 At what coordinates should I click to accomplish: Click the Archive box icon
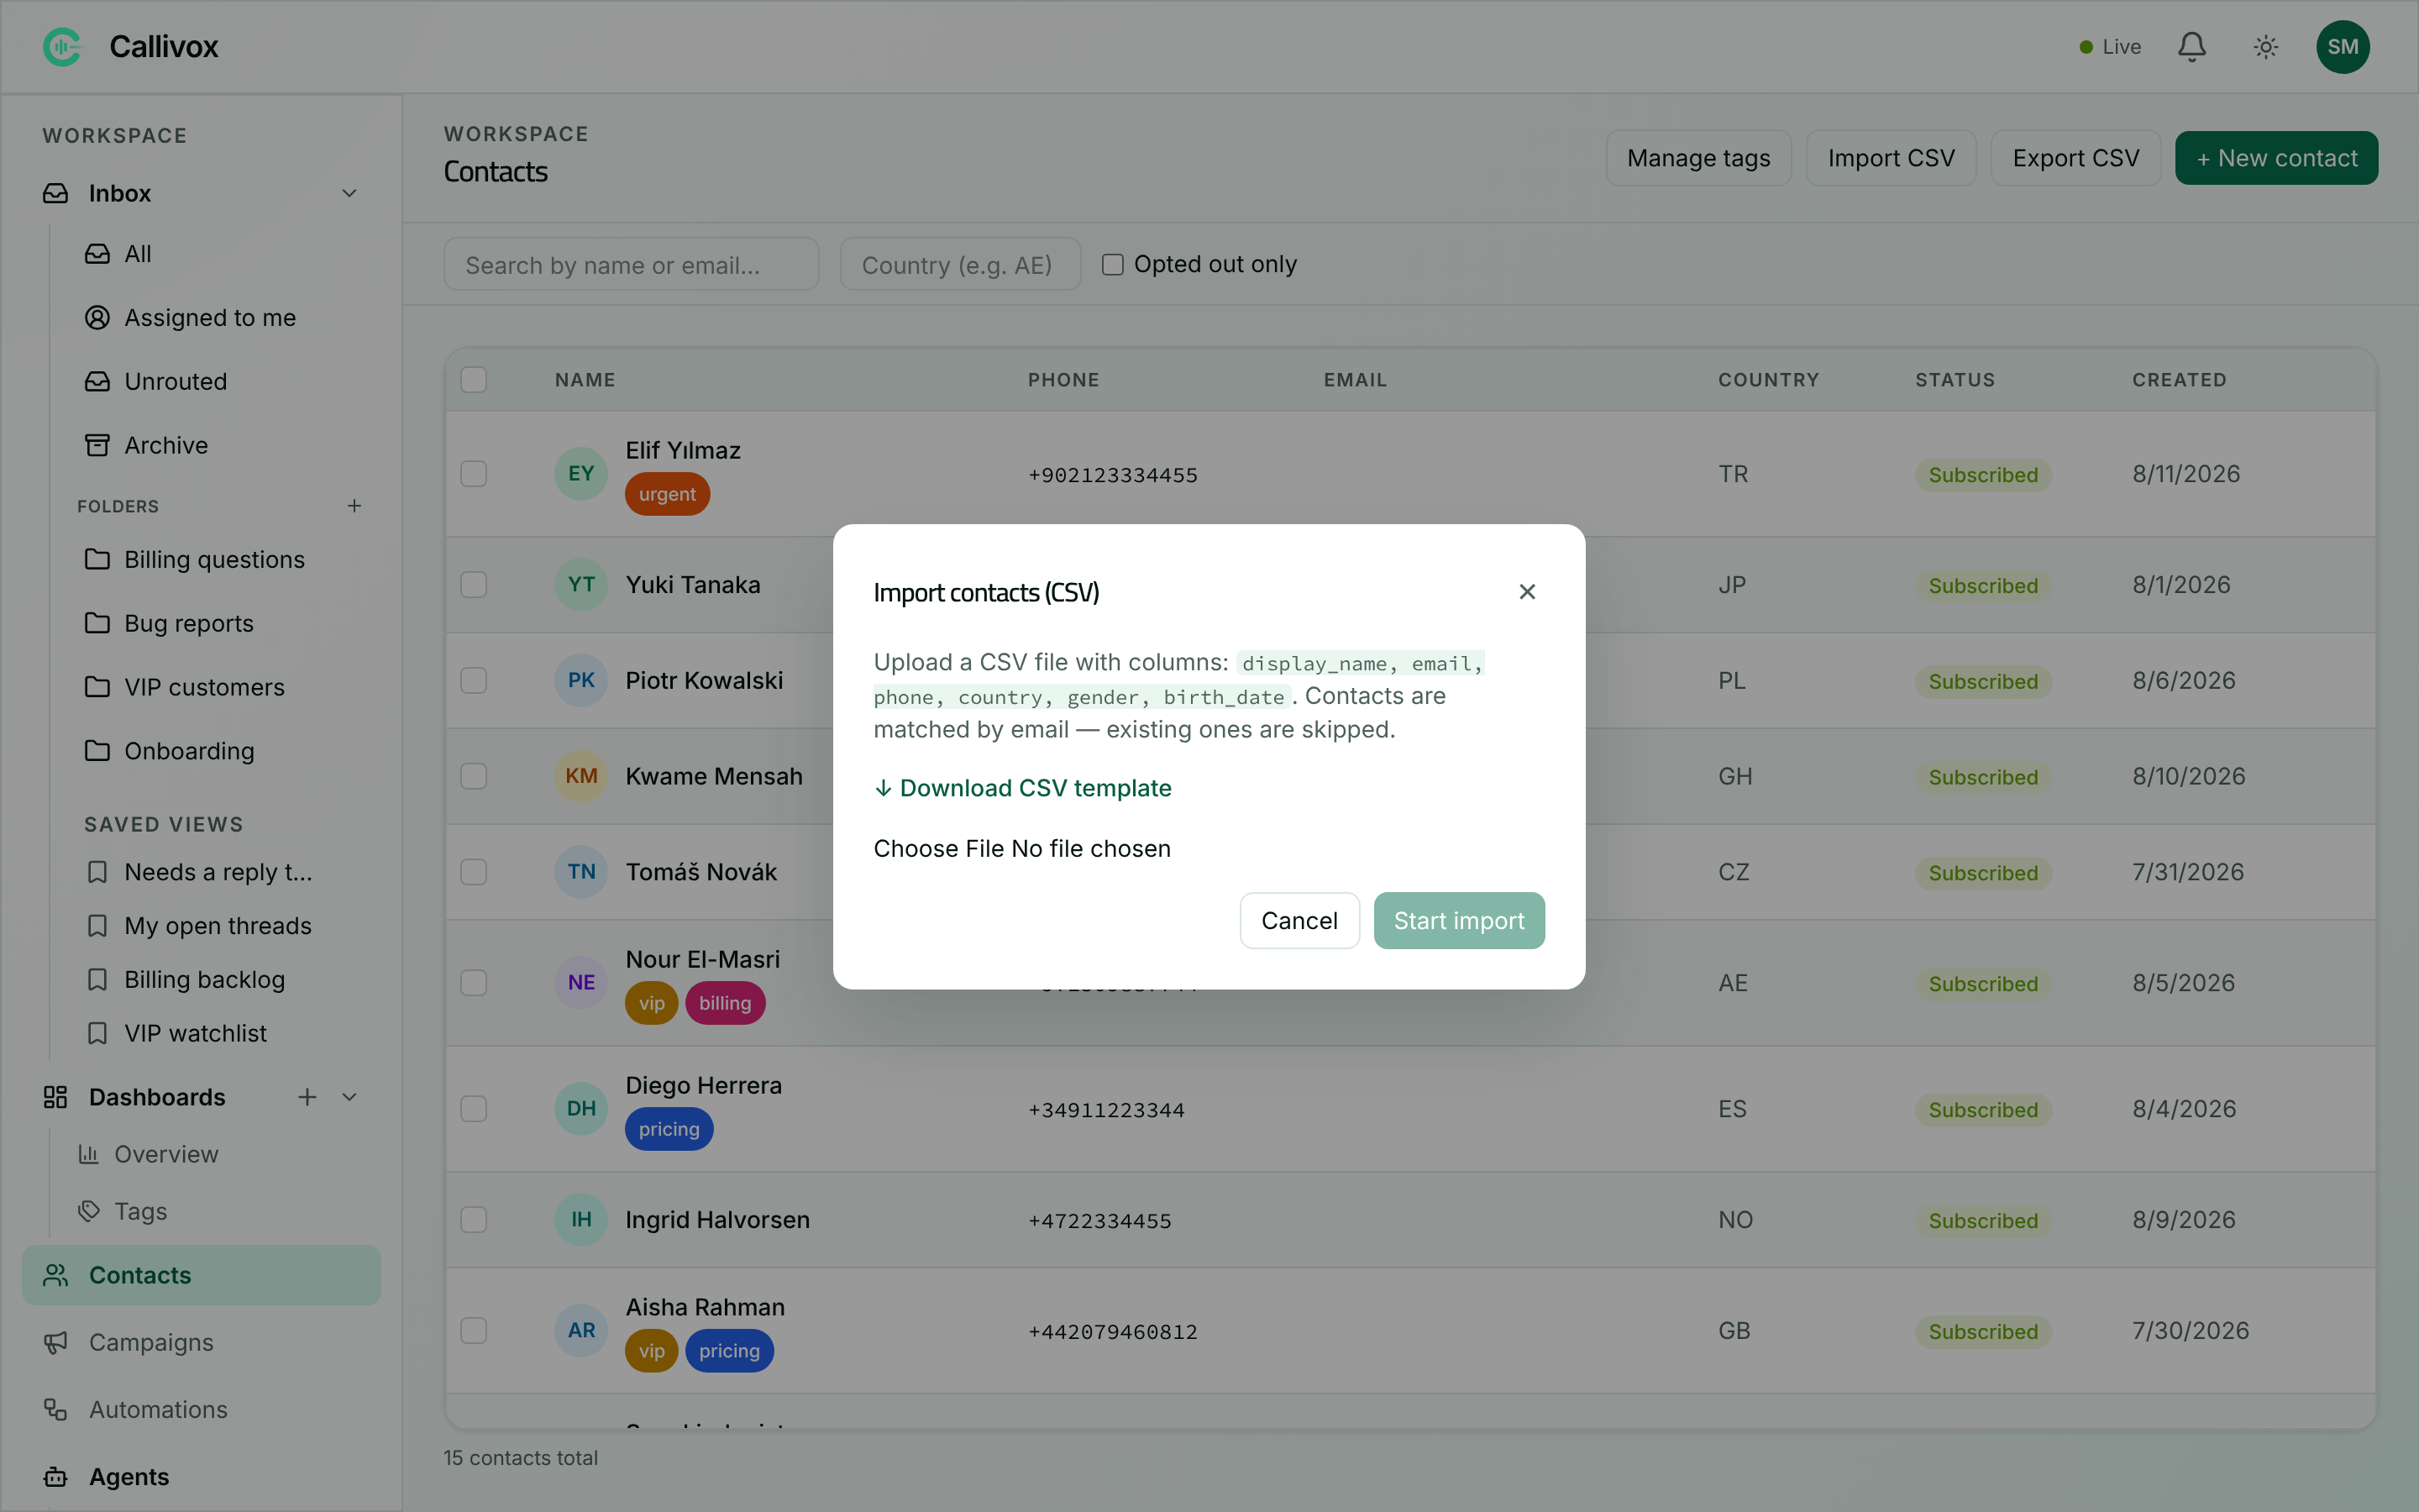[x=97, y=445]
